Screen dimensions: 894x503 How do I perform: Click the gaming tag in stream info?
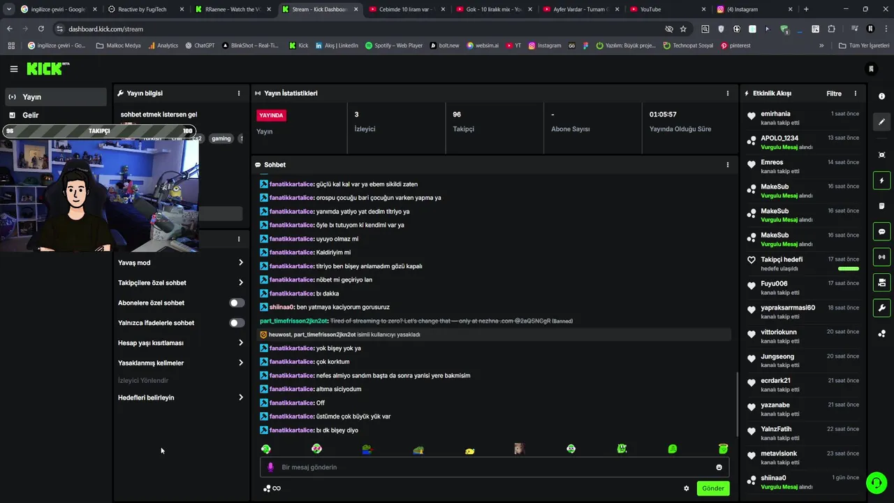pos(221,138)
